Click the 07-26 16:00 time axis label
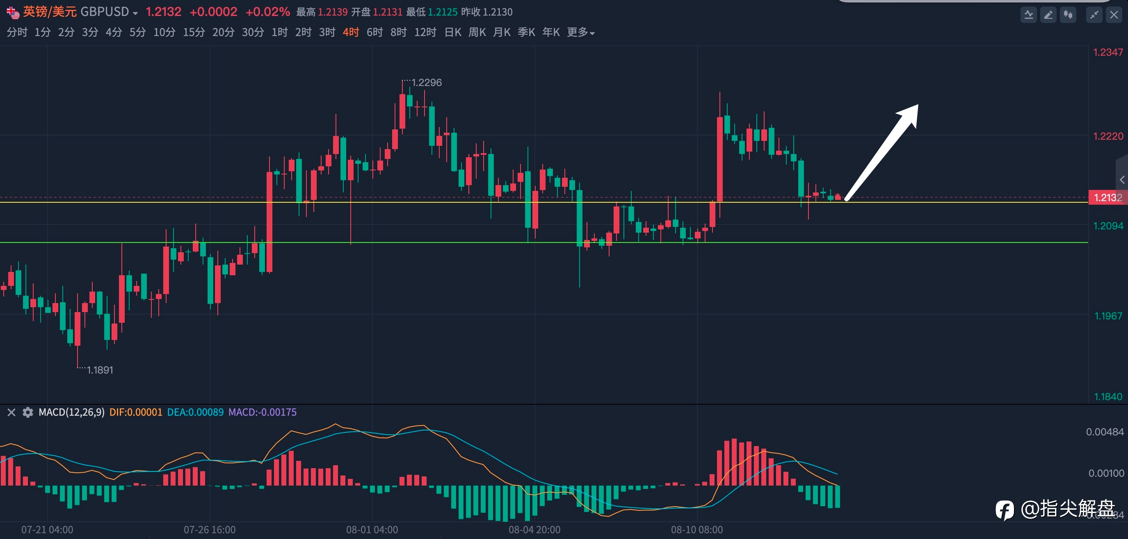This screenshot has height=539, width=1128. pos(209,530)
